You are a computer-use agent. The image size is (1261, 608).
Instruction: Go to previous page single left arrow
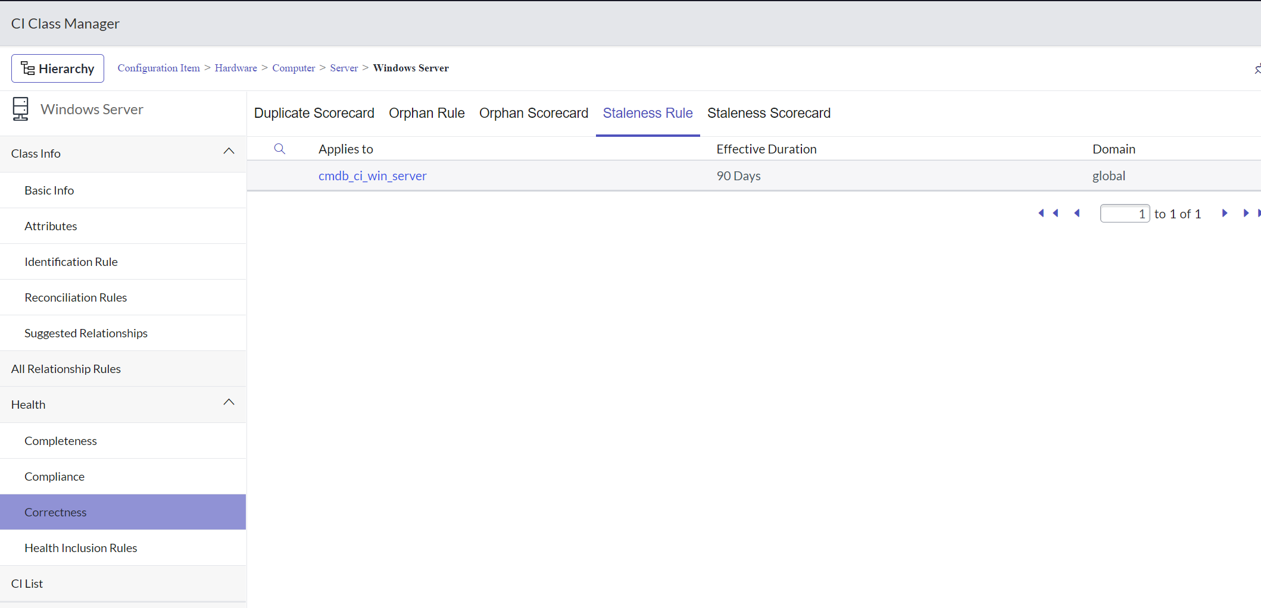(x=1076, y=213)
